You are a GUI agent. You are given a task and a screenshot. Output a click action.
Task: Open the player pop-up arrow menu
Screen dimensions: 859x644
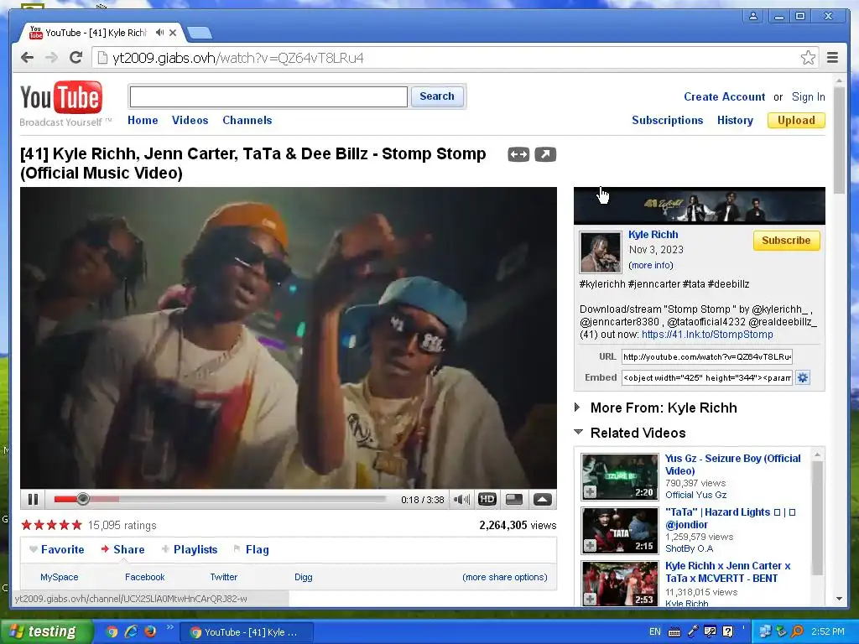tap(543, 500)
